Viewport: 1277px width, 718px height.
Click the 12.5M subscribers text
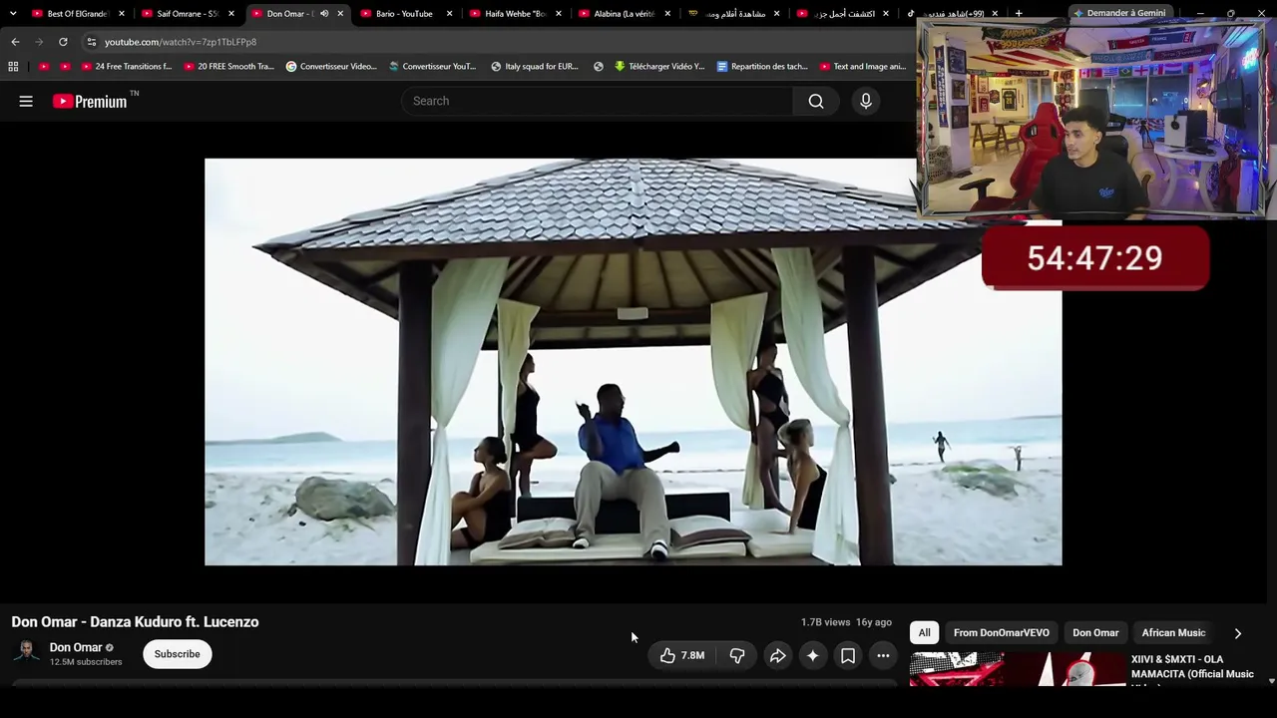click(86, 662)
